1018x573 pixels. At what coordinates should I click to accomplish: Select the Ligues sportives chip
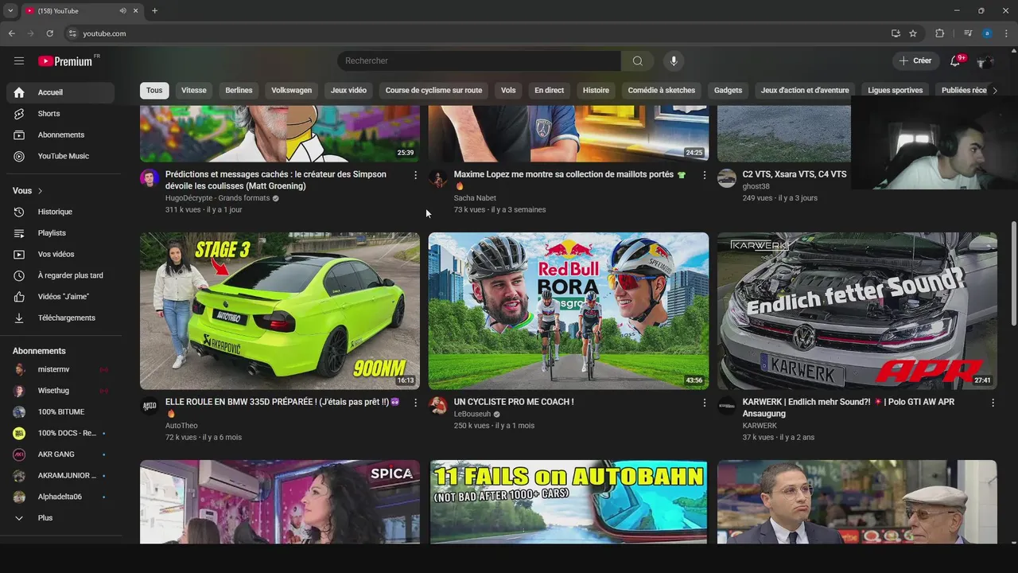coord(896,91)
